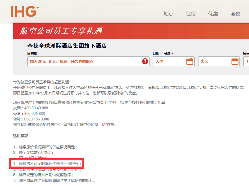Click the 入住 check-in date field
249x187 pixels.
coord(173,61)
